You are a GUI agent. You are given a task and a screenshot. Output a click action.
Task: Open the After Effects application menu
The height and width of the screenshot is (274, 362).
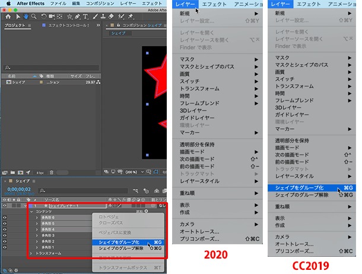coord(30,4)
